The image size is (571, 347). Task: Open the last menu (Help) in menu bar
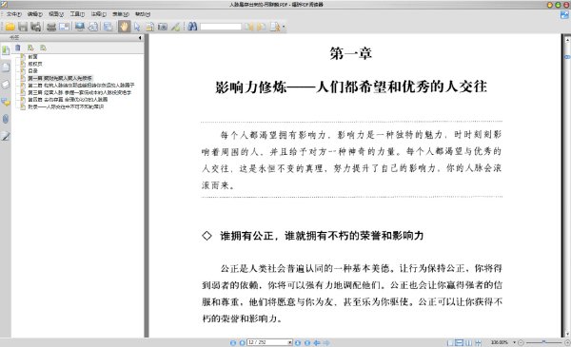click(x=143, y=14)
